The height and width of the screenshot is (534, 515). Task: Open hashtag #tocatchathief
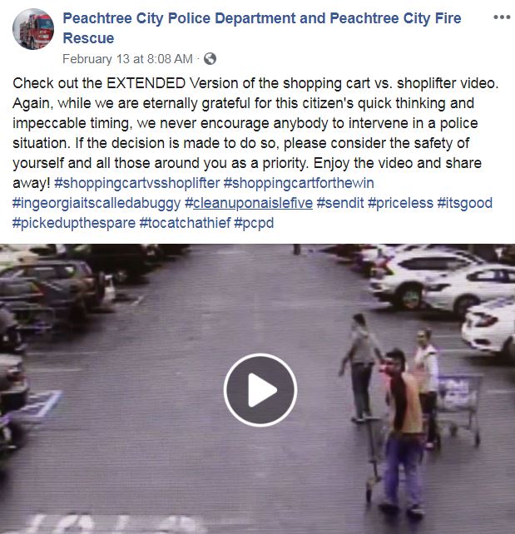[x=185, y=224]
